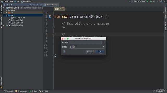The image size is (167, 93).
Task: Run with coverage icon in top toolbar
Action: pos(154,2)
